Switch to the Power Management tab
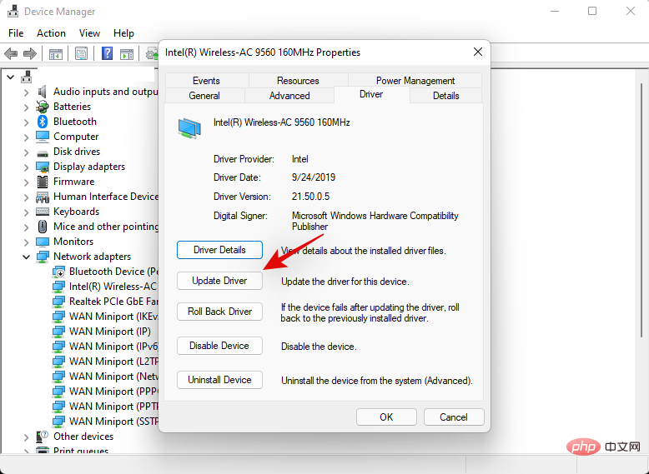 tap(415, 81)
